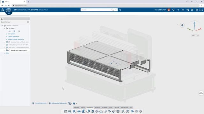
Task: Click the search magnifier icon
Action: pyautogui.click(x=113, y=10)
